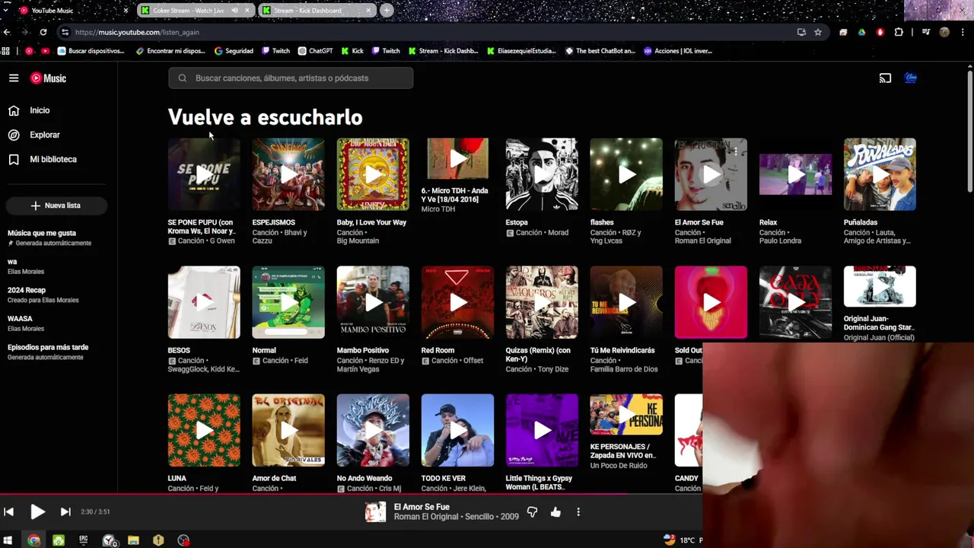This screenshot has height=548, width=974.
Task: Open the Windows Start menu
Action: point(8,540)
